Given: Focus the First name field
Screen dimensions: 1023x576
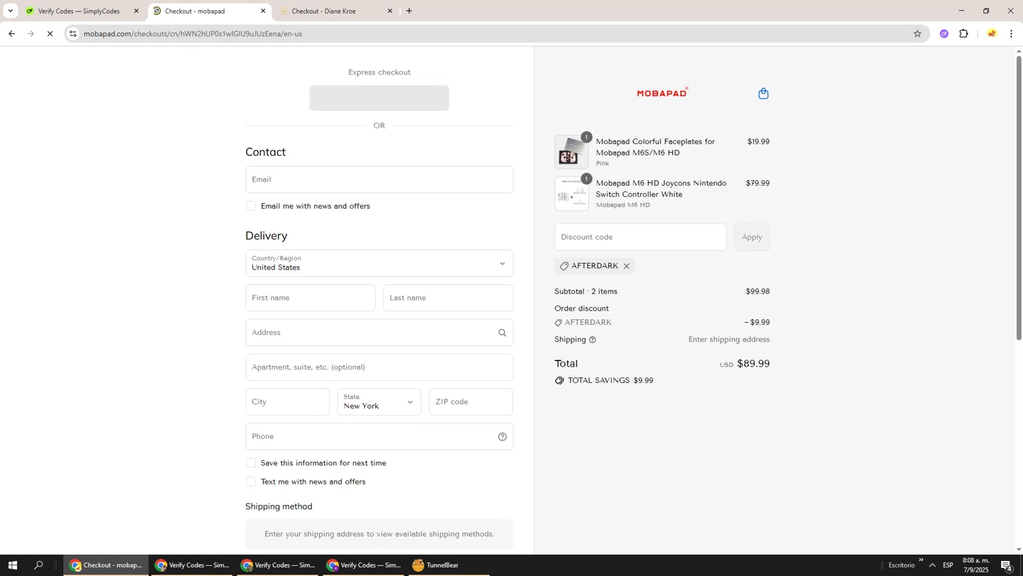Looking at the screenshot, I should tap(310, 298).
